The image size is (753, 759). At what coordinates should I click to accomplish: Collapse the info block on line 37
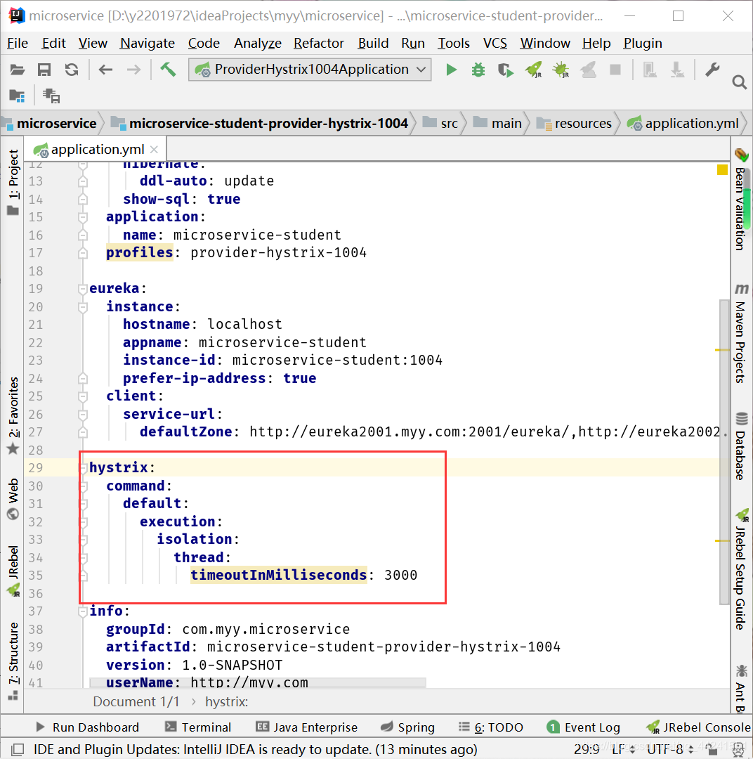point(83,611)
